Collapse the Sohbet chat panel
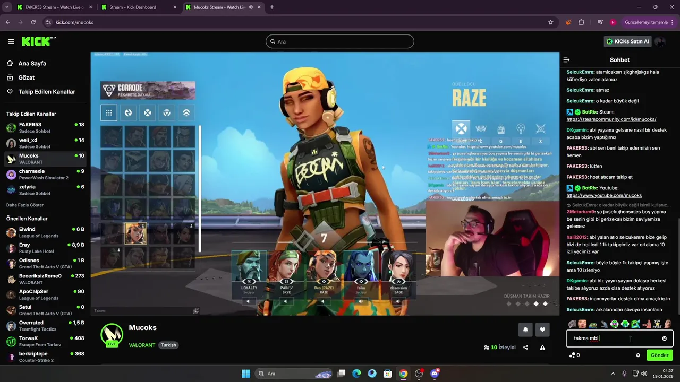The image size is (680, 382). 566,60
